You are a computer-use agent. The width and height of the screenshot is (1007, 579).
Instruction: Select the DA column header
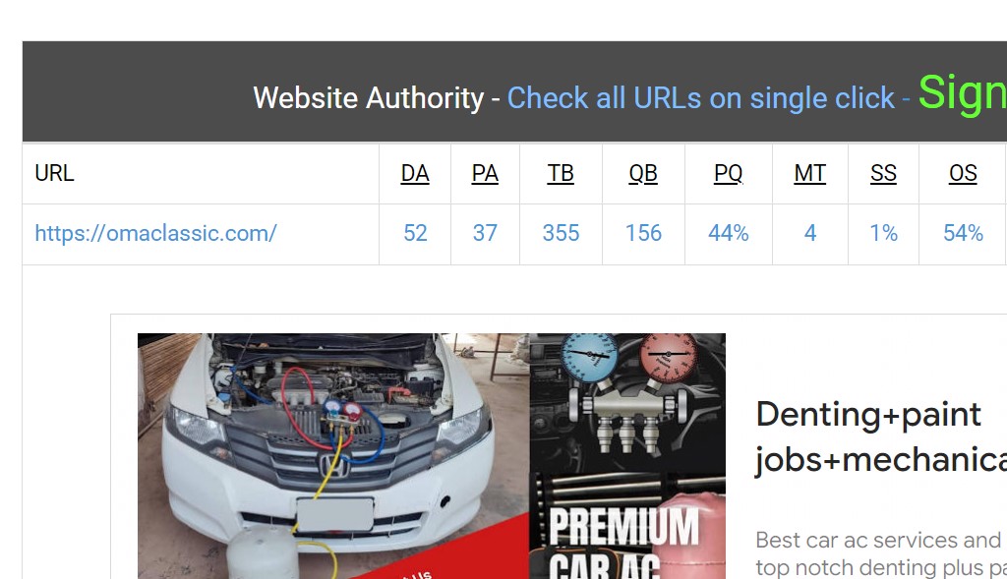point(415,173)
